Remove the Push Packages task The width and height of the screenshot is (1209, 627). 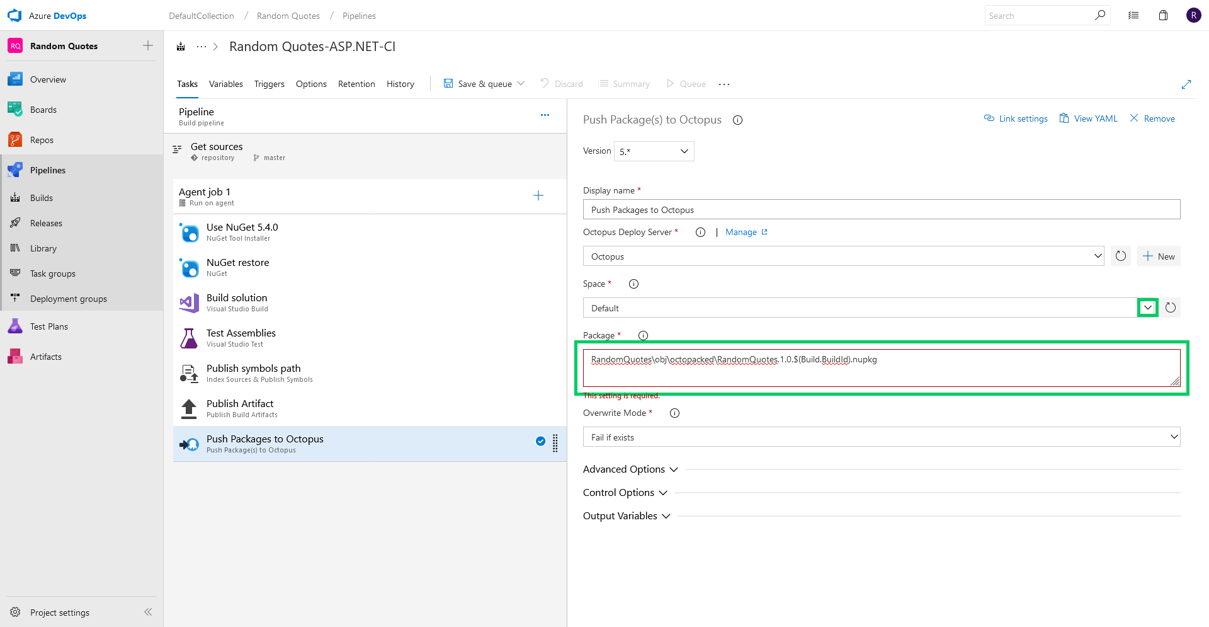click(x=1152, y=118)
